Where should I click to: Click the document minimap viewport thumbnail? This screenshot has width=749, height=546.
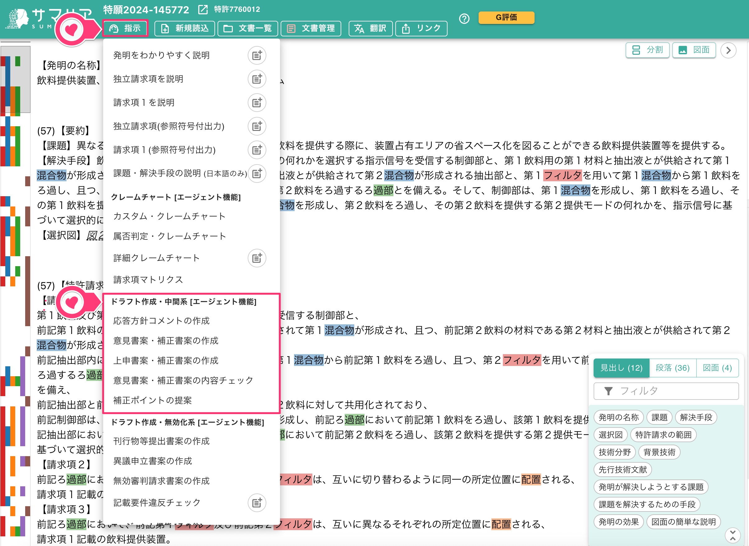[x=16, y=79]
